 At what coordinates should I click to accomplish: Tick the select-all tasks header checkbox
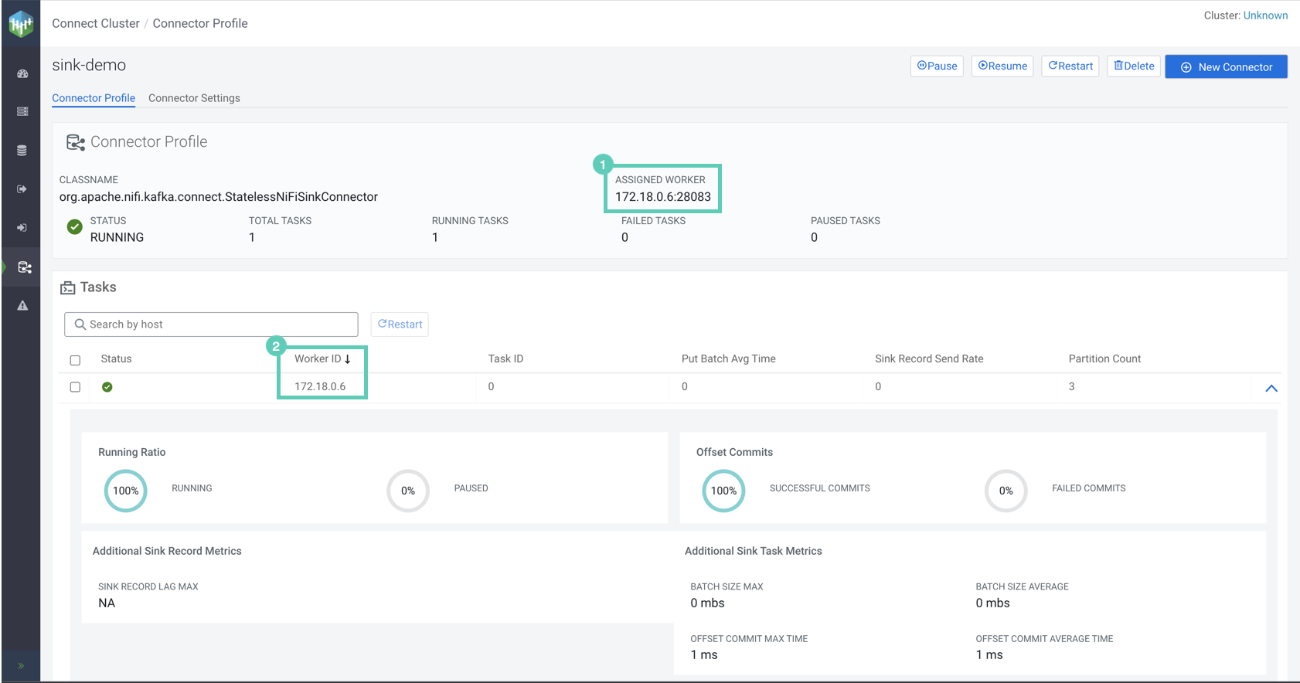pyautogui.click(x=75, y=360)
